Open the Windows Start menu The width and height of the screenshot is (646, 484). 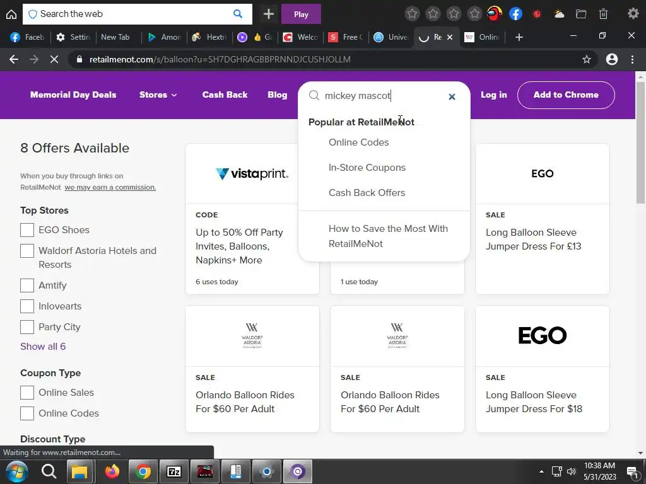(17, 471)
